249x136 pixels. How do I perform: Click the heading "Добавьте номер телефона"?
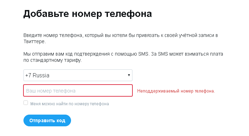click(88, 14)
